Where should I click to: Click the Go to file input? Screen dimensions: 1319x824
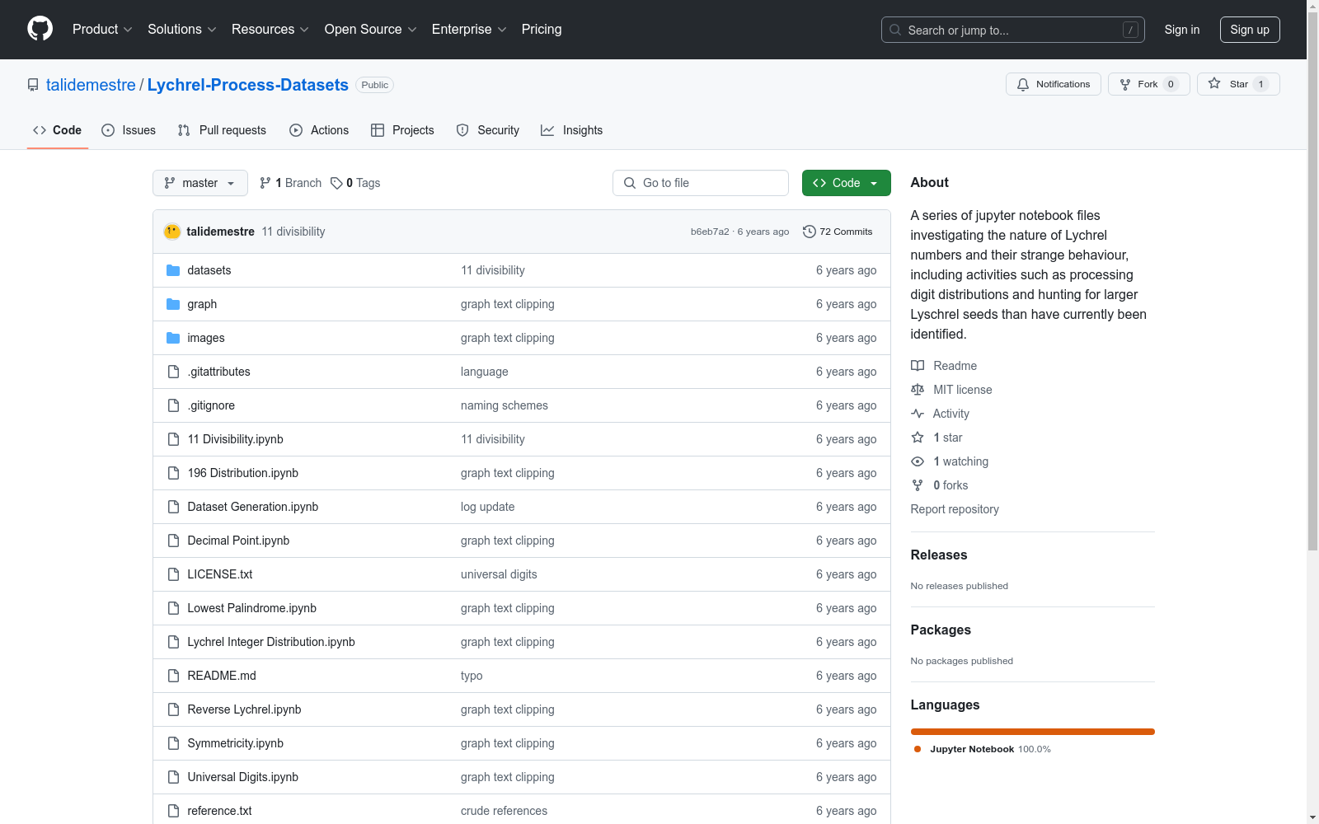(x=701, y=183)
